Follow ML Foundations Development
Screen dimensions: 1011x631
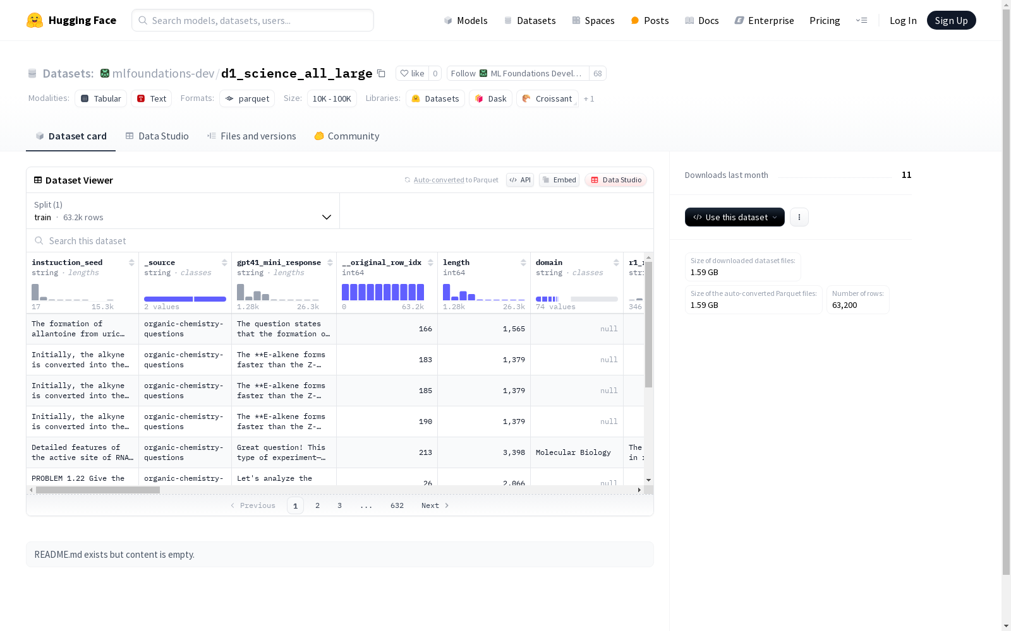click(518, 73)
